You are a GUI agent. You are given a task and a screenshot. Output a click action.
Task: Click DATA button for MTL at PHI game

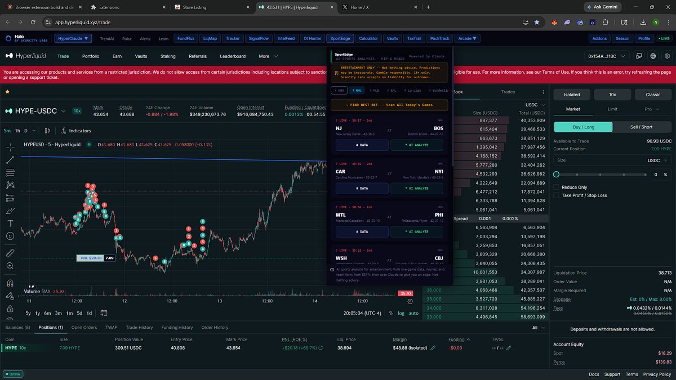point(362,231)
